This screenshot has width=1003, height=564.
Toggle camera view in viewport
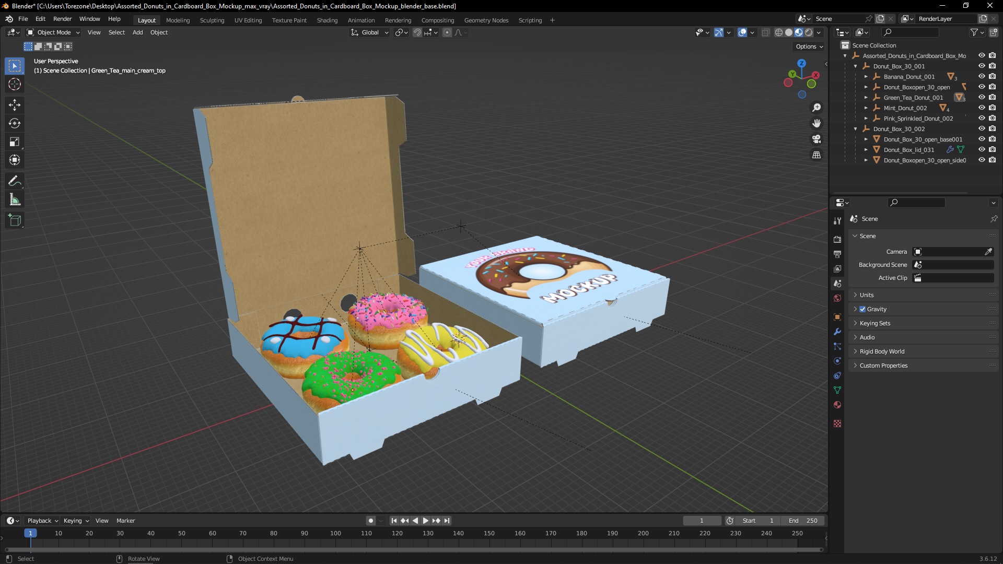[x=816, y=139]
